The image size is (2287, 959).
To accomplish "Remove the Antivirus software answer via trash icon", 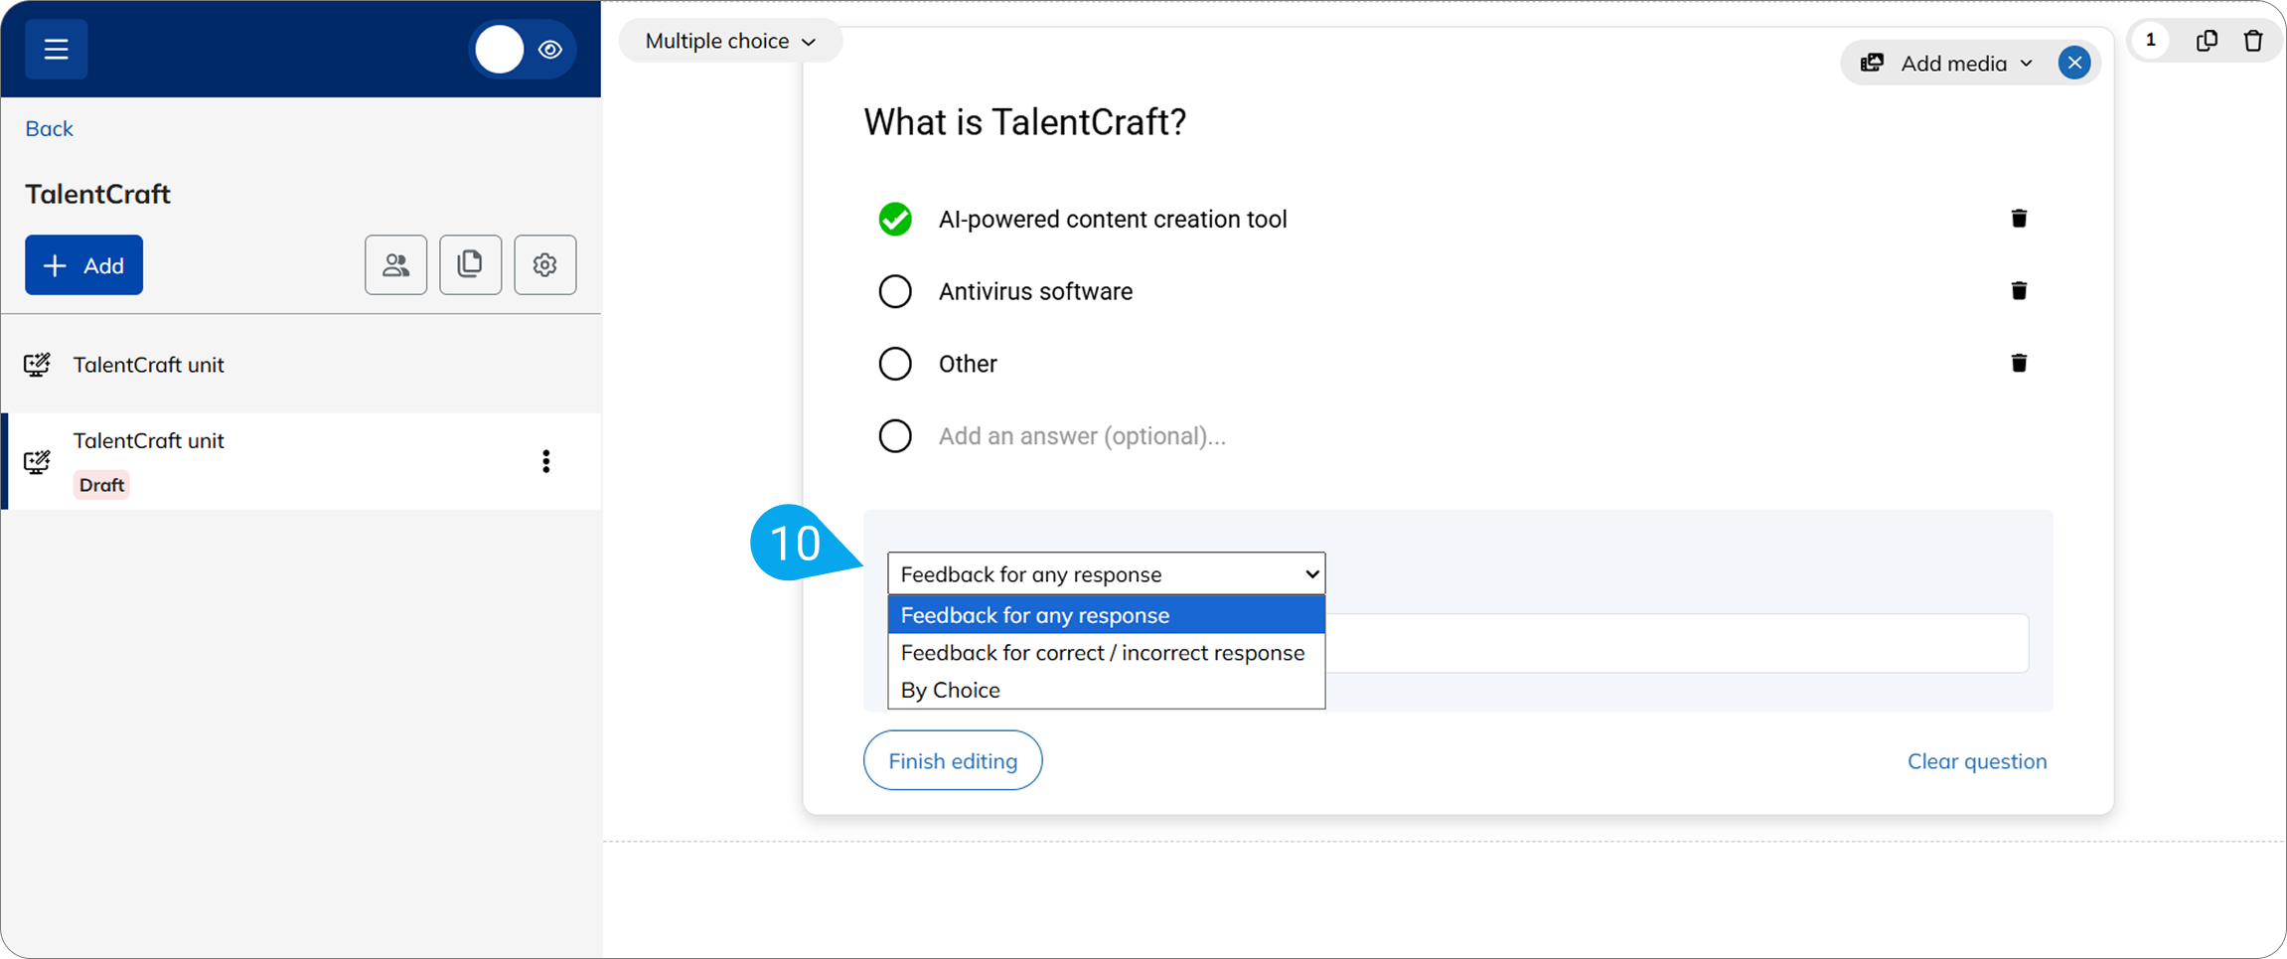I will [2019, 290].
